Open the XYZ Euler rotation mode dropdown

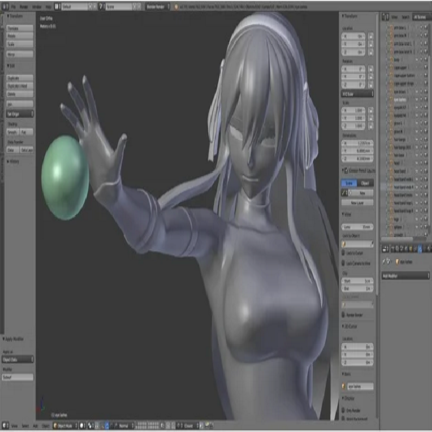tap(357, 93)
